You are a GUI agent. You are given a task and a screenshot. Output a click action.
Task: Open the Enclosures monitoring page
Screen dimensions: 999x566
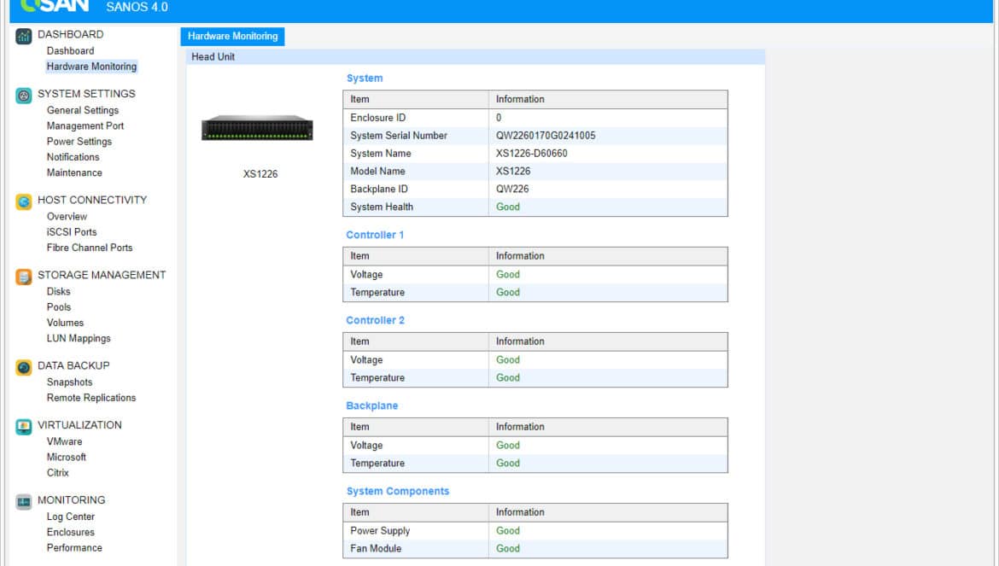[70, 532]
